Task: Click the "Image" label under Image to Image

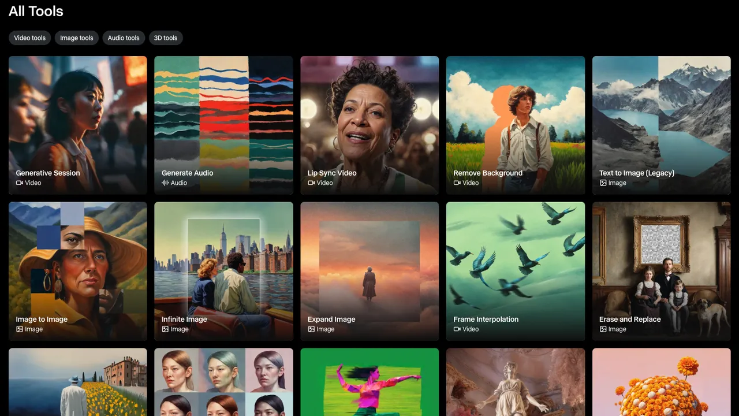Action: pyautogui.click(x=34, y=329)
